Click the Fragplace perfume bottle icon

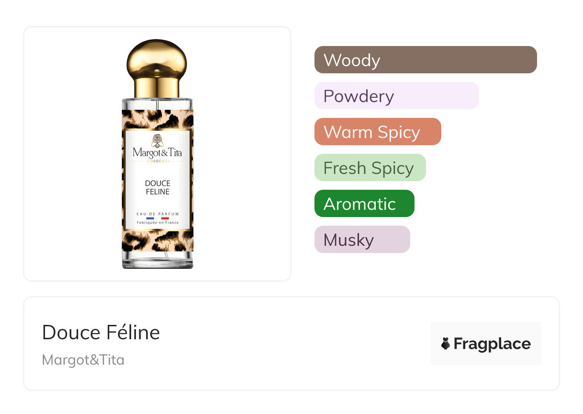446,344
